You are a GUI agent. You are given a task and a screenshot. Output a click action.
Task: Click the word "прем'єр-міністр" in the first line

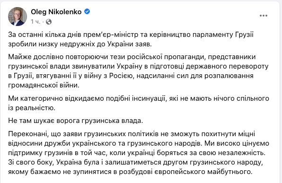tap(111, 35)
